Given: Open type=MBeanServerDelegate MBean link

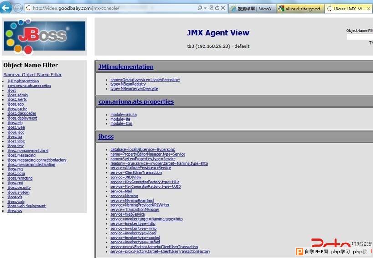Looking at the screenshot, I should click(x=134, y=89).
